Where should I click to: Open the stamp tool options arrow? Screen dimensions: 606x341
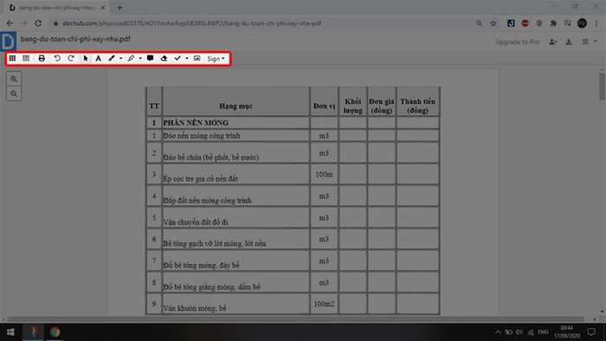[187, 59]
